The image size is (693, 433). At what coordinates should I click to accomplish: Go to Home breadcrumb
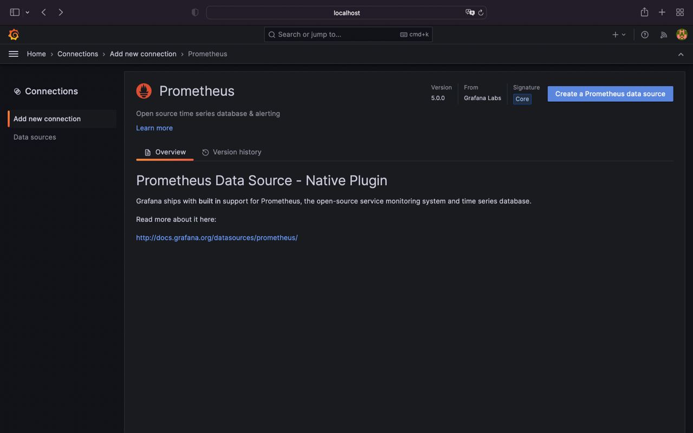pos(36,54)
